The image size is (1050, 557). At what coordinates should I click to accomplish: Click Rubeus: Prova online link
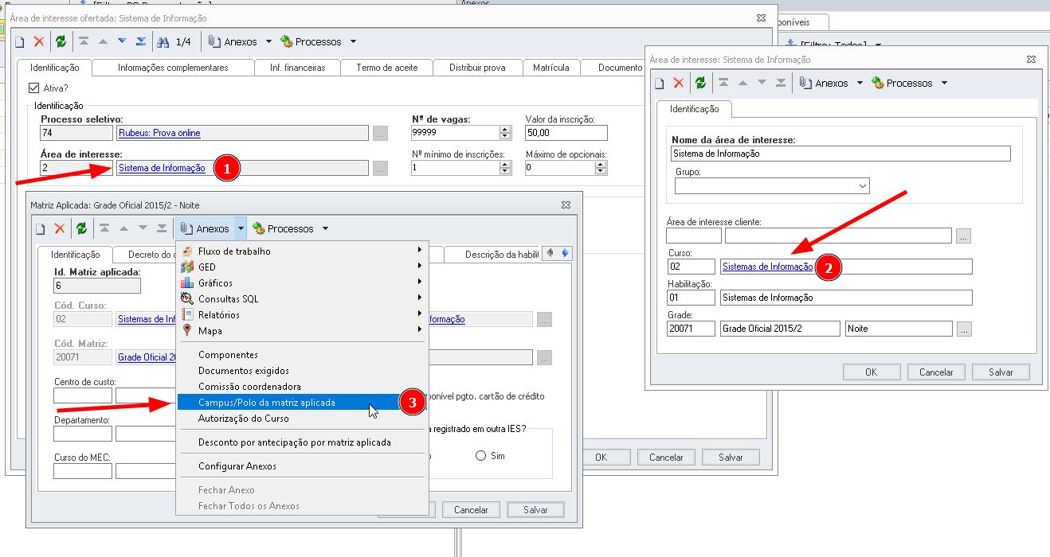coord(159,133)
